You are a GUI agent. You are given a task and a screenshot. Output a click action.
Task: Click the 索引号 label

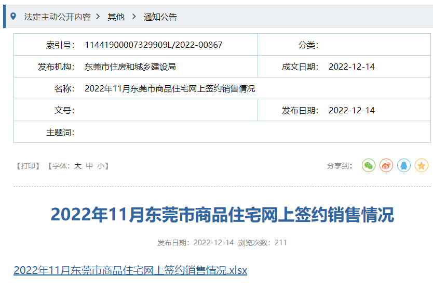[60, 45]
